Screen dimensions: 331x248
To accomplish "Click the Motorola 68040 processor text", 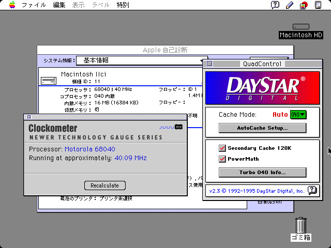I will [90, 149].
